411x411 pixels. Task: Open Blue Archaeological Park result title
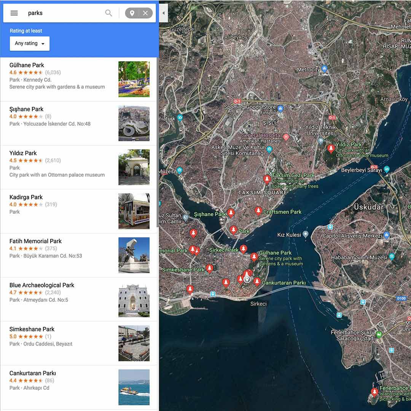(42, 285)
